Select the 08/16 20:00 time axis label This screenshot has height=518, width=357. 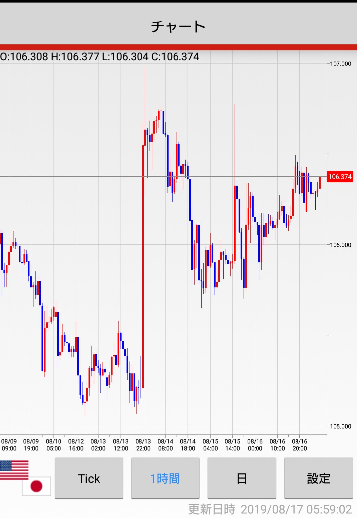(299, 445)
